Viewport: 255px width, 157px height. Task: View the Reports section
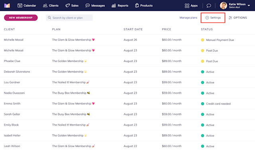point(120,6)
